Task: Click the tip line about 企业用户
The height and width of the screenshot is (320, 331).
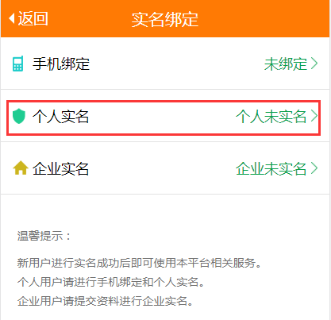Action: point(106,301)
